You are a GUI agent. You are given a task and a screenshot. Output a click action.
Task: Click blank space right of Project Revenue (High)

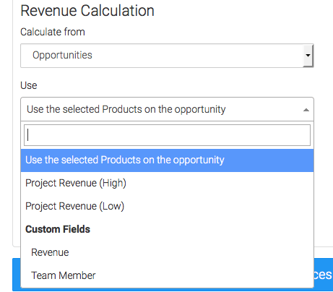tap(219, 183)
